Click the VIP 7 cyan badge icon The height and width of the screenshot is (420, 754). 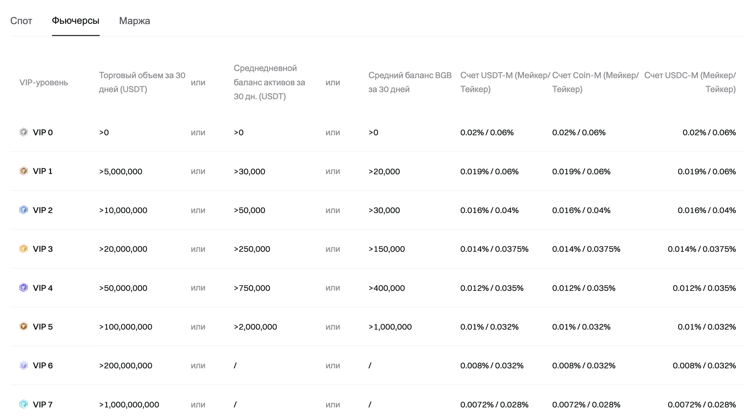(x=23, y=404)
